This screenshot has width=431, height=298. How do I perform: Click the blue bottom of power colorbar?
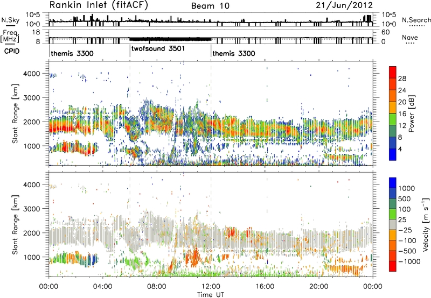coord(393,154)
